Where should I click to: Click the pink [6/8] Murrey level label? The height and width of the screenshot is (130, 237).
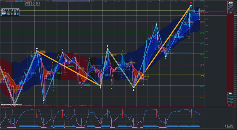(202, 22)
